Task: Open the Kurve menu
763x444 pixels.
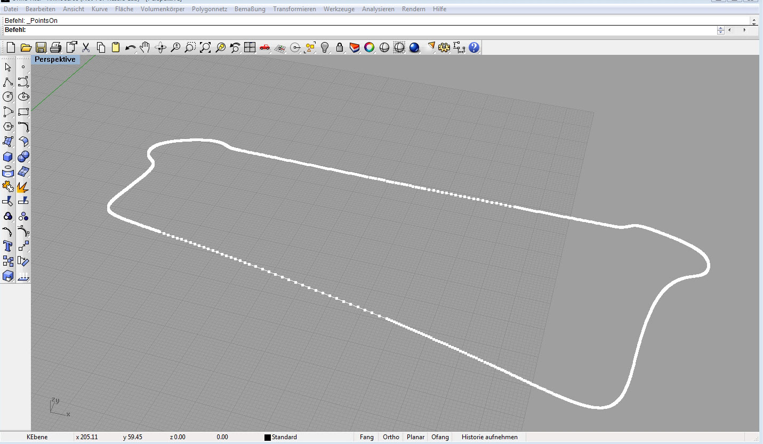Action: point(99,9)
